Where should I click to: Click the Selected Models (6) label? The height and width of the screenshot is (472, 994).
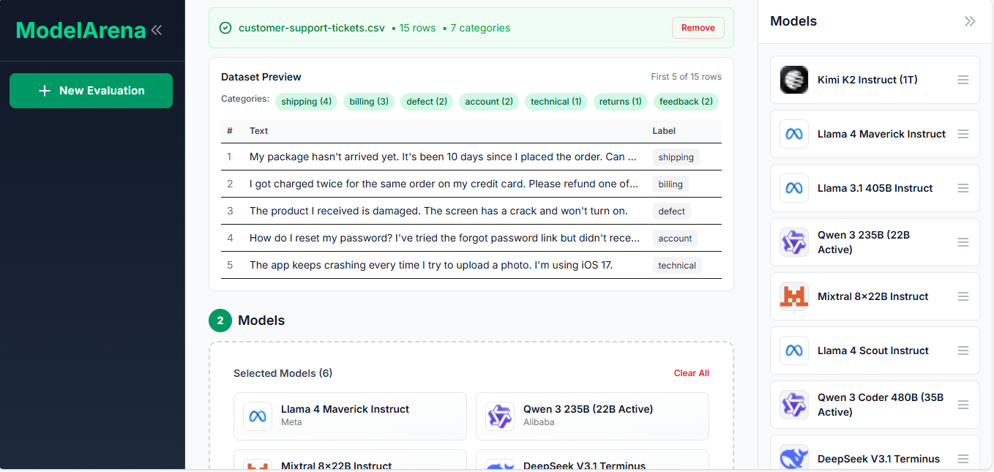pos(283,373)
